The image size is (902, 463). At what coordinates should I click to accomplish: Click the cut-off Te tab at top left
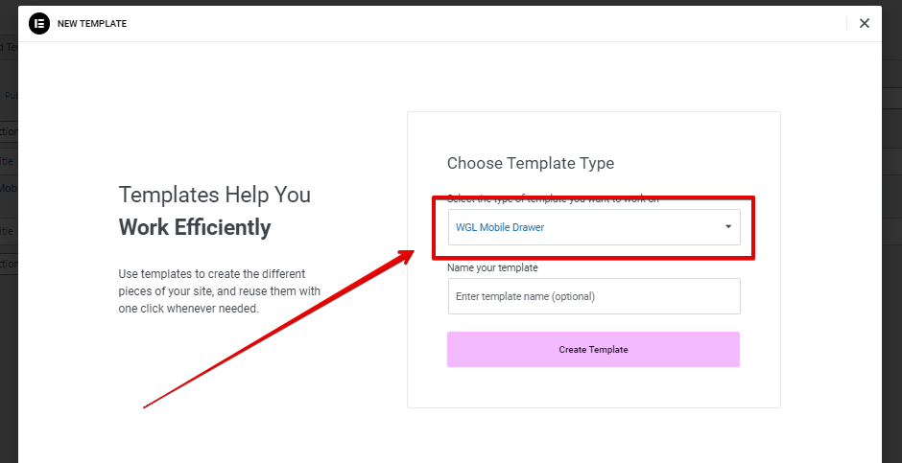[11, 47]
